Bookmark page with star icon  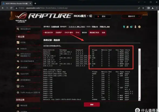[143, 8]
